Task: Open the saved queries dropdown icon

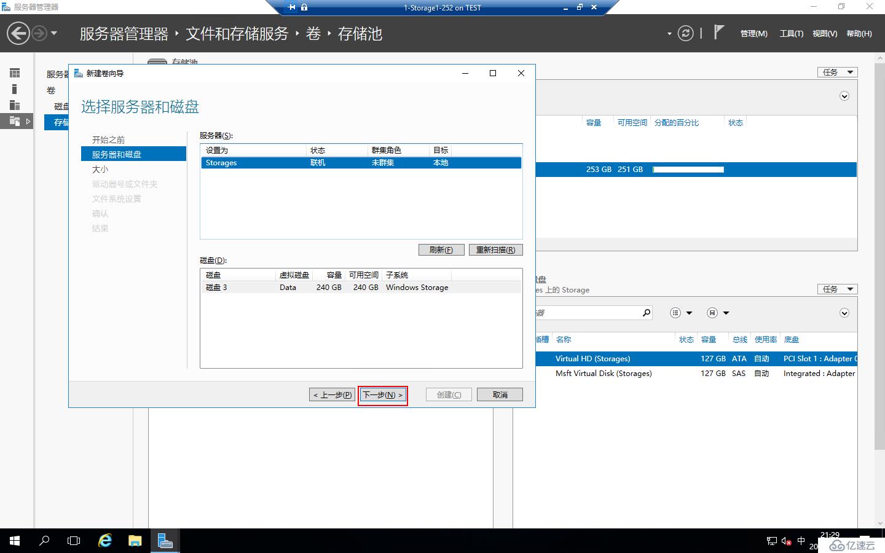Action: coord(718,313)
